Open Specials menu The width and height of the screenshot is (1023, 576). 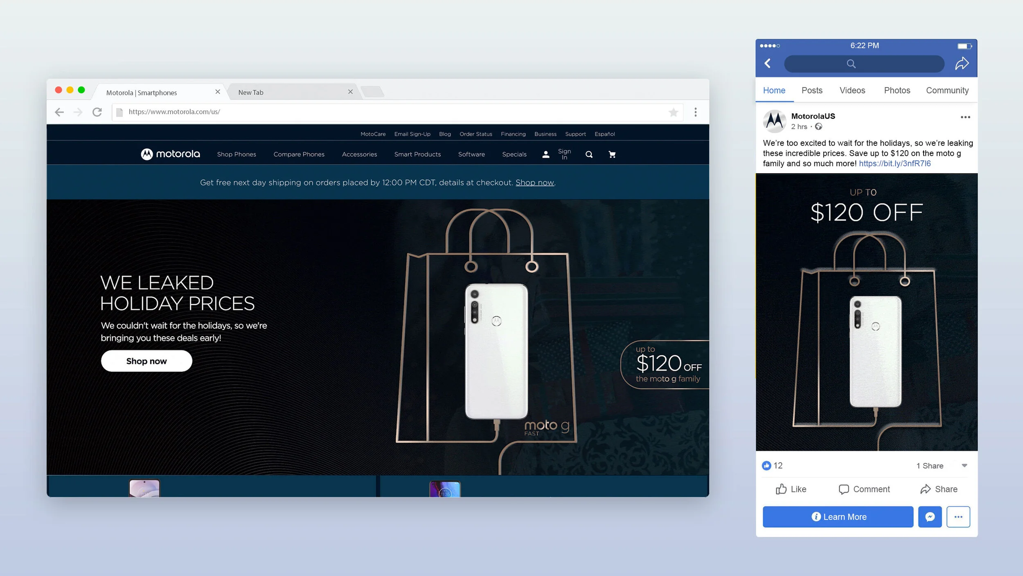(x=514, y=154)
